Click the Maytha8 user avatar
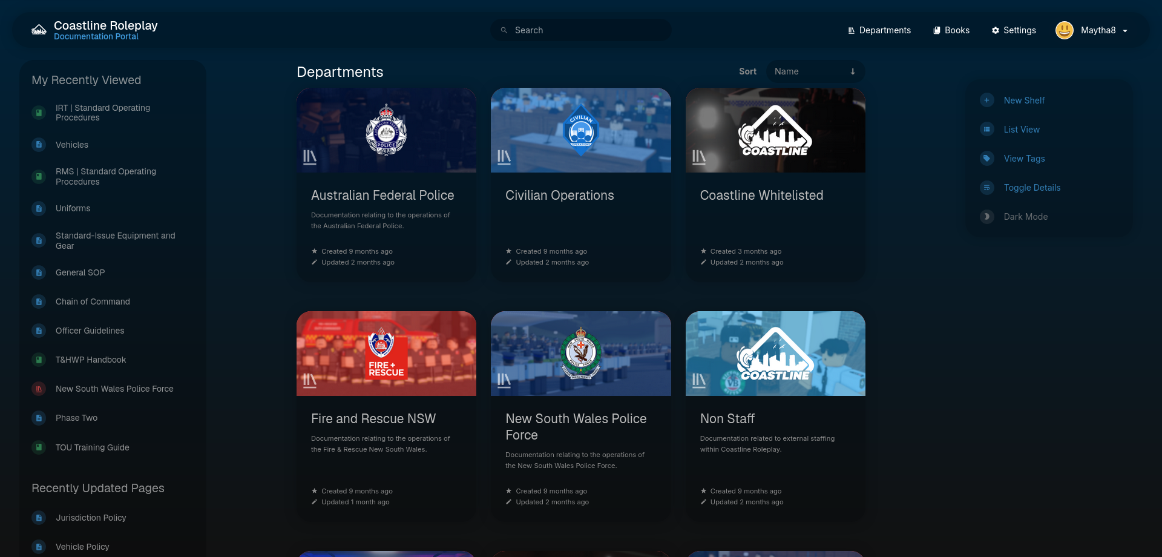The image size is (1162, 557). [x=1065, y=30]
